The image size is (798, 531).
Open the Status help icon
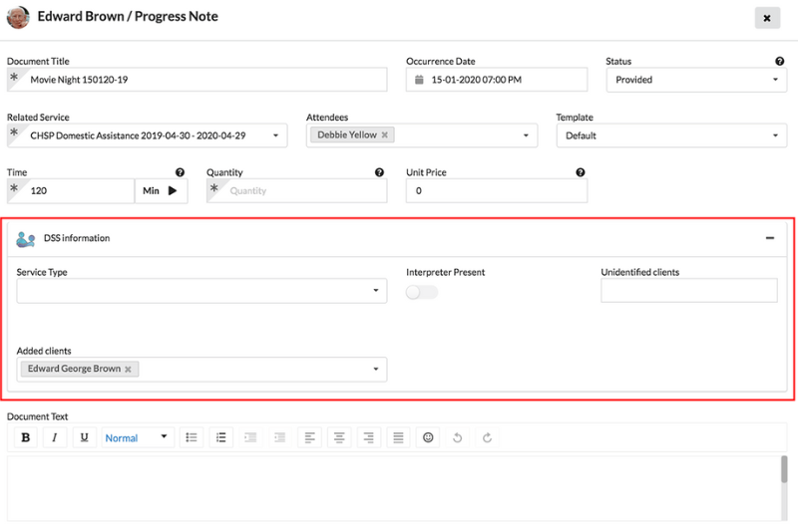tap(779, 61)
